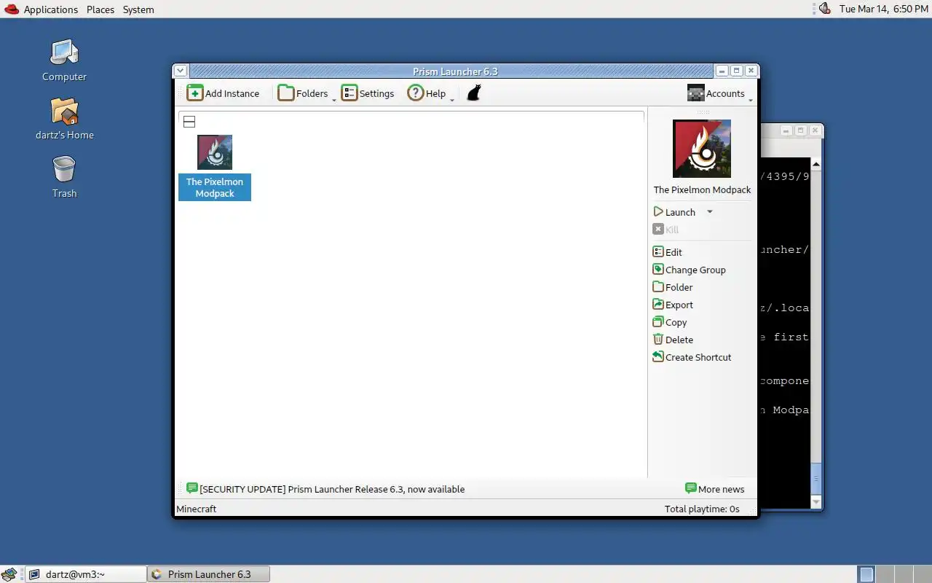Close the Prism Launcher window
932x583 pixels.
click(x=751, y=71)
